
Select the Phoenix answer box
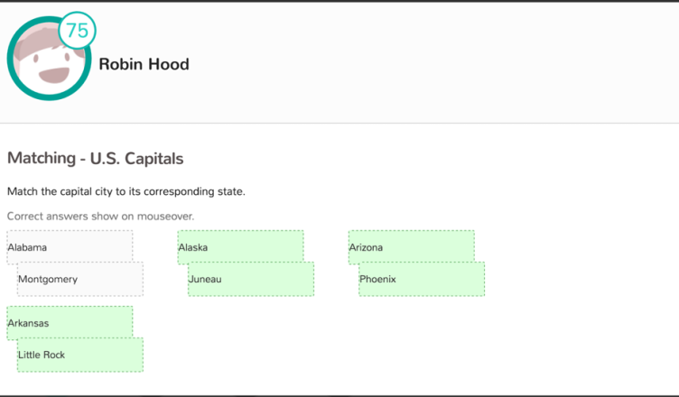tap(422, 279)
